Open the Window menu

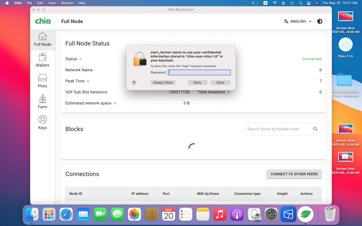click(67, 3)
